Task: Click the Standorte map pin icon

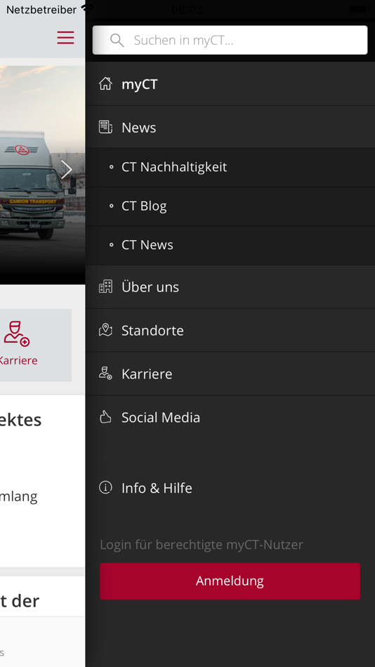Action: pos(105,330)
